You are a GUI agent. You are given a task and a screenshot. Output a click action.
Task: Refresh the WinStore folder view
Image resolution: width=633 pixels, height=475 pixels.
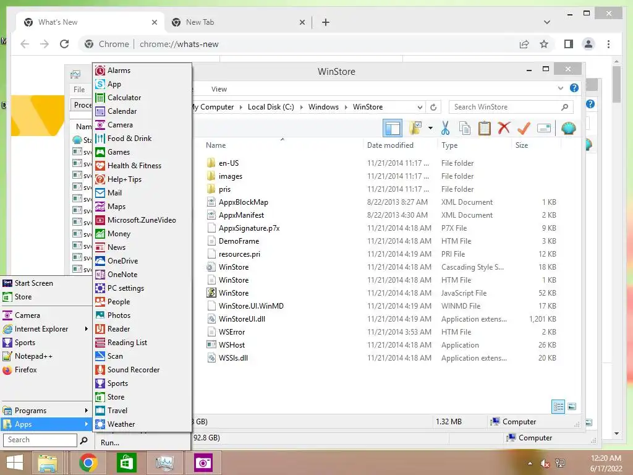click(x=433, y=108)
